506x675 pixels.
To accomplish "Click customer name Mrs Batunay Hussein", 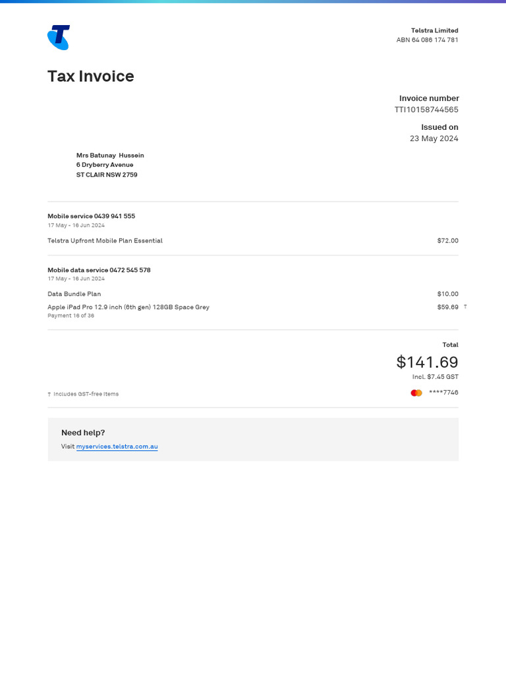I will pyautogui.click(x=110, y=156).
